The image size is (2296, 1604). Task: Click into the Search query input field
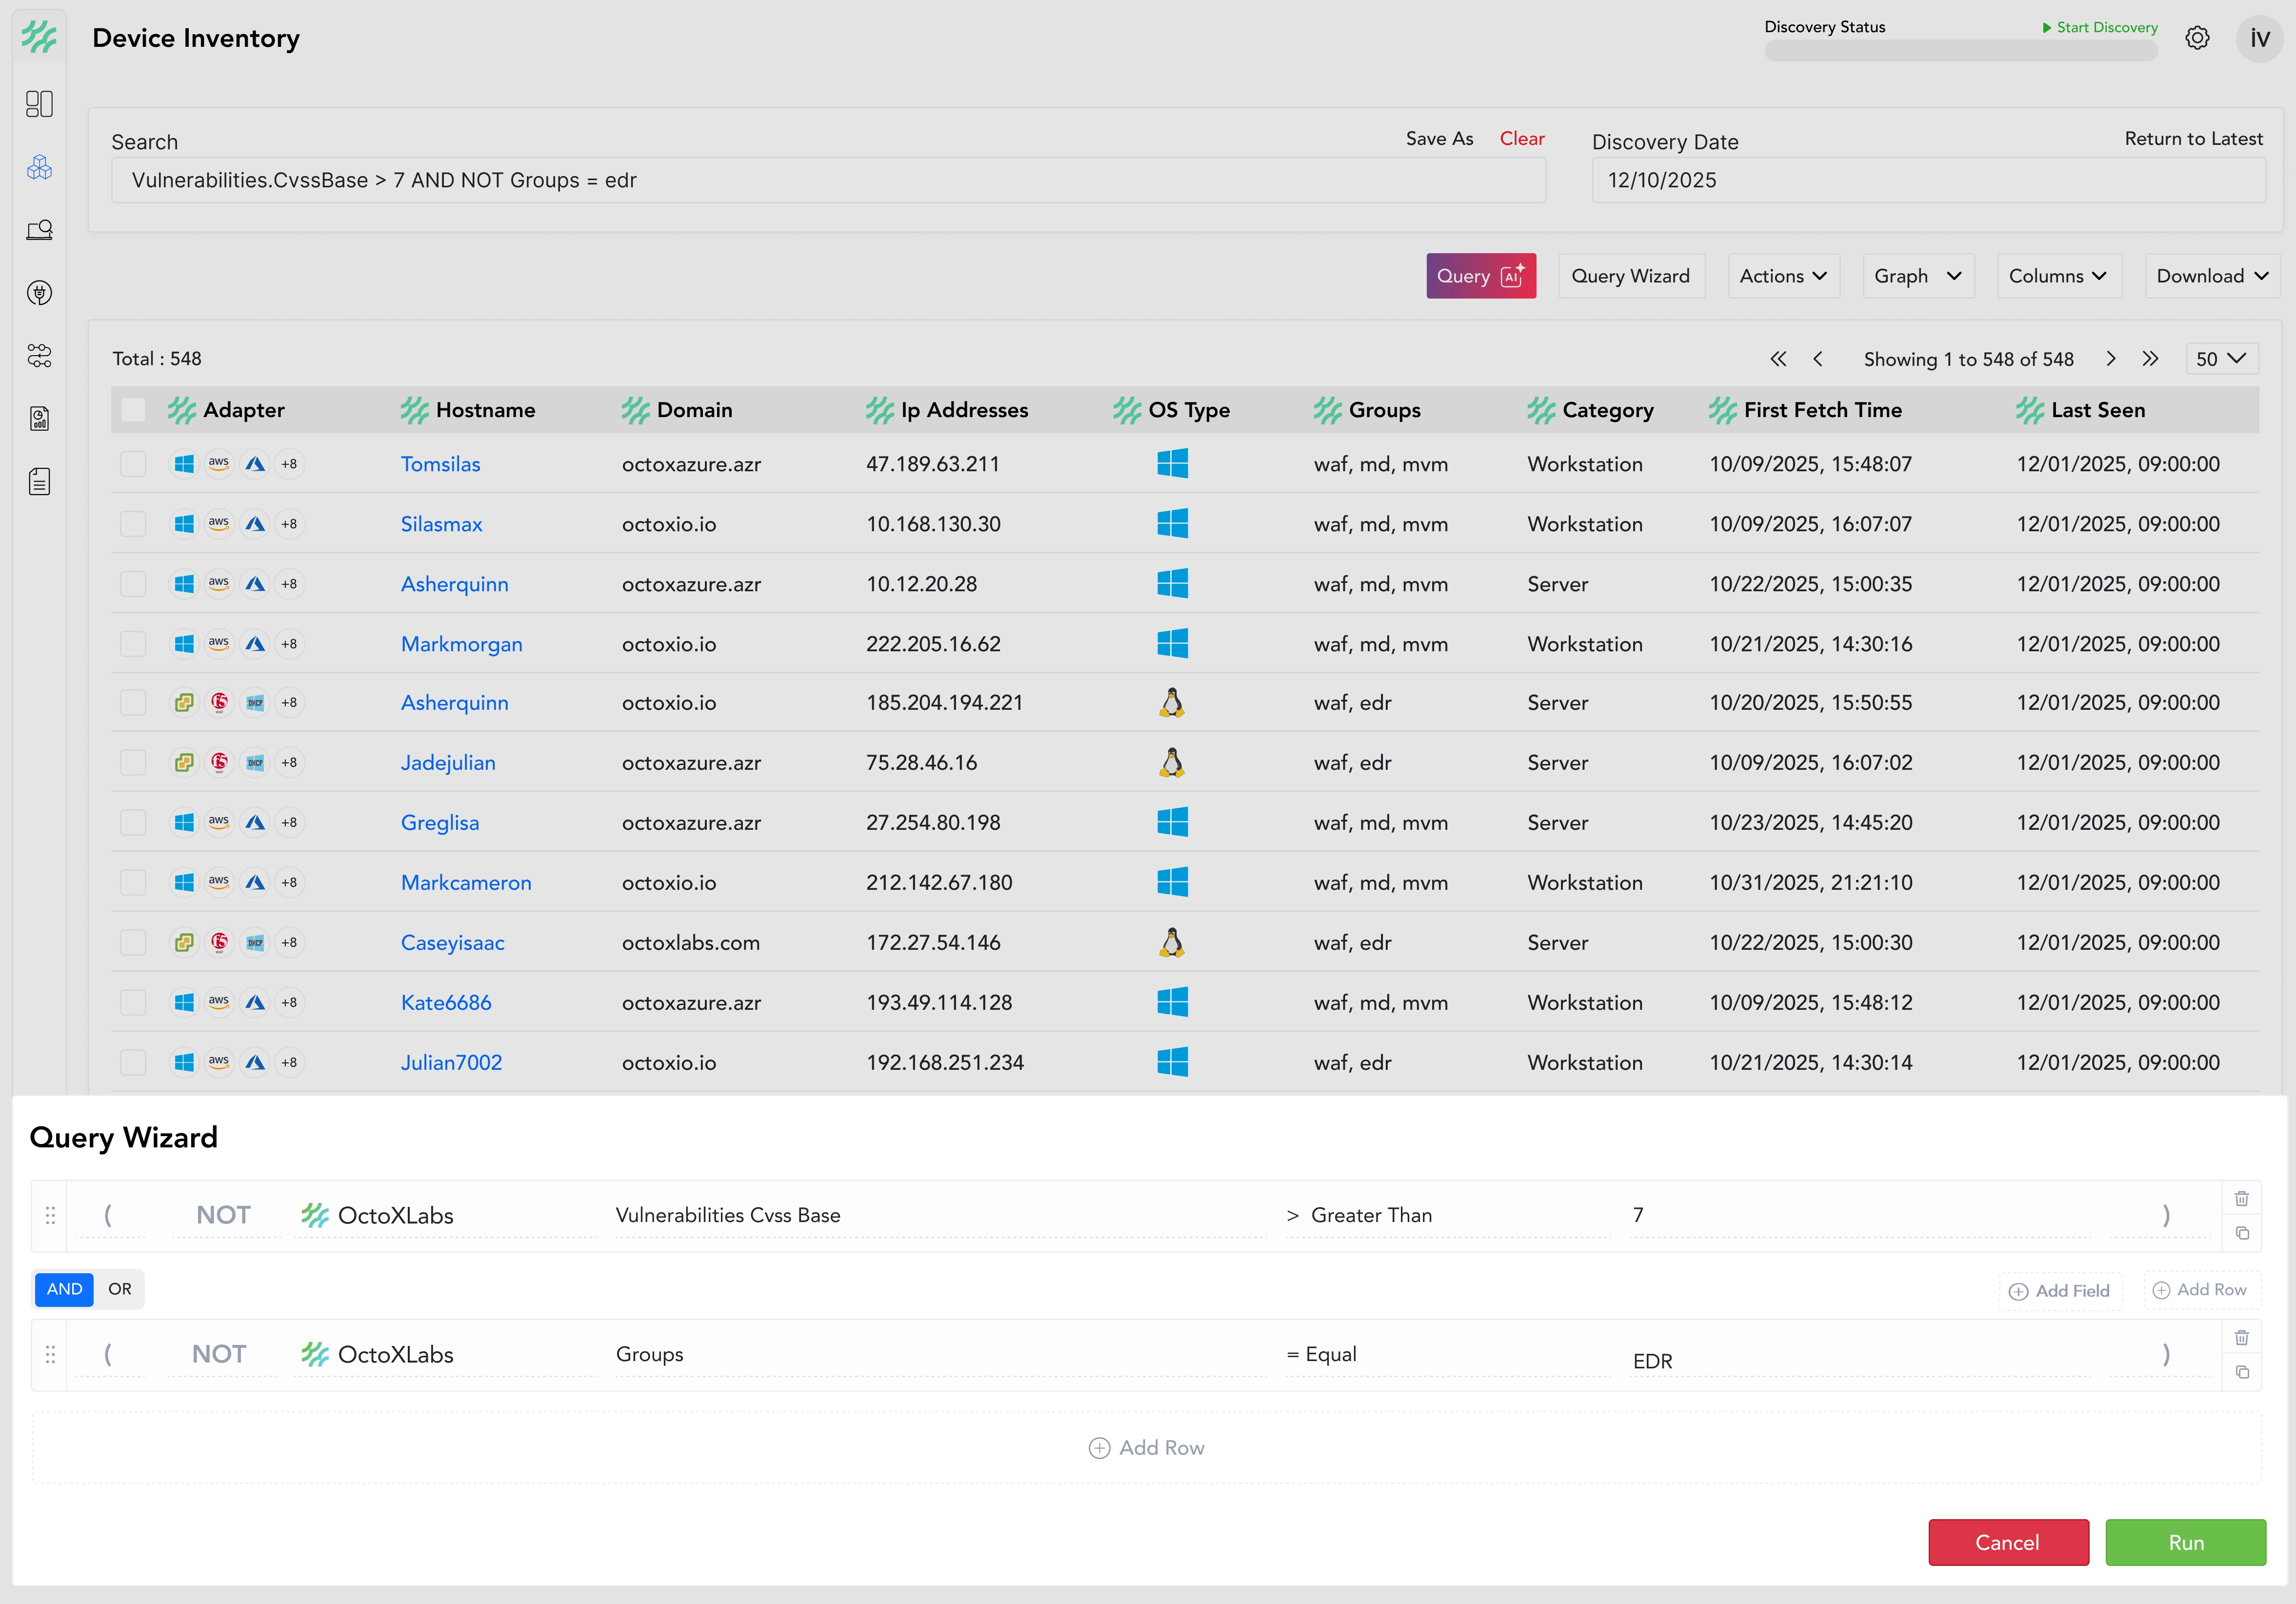(x=828, y=180)
